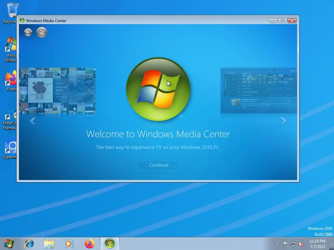This screenshot has width=334, height=250.
Task: Show hidden system tray icons
Action: [277, 244]
